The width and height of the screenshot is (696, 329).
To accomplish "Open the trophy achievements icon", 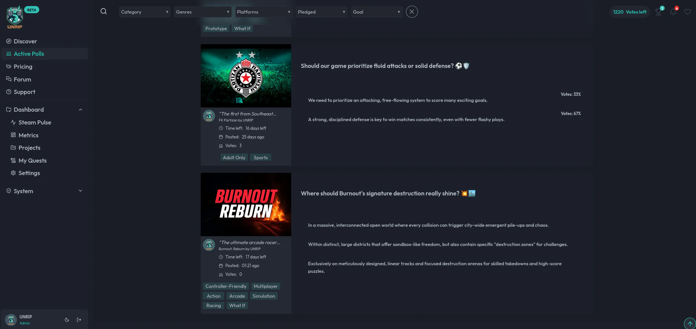I will (659, 12).
